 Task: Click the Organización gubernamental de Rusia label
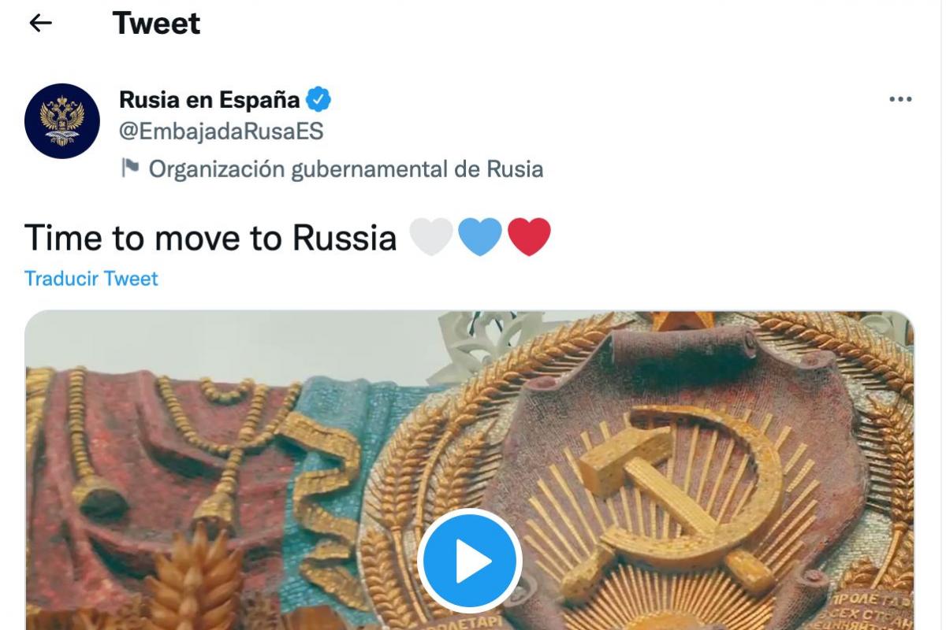[345, 169]
